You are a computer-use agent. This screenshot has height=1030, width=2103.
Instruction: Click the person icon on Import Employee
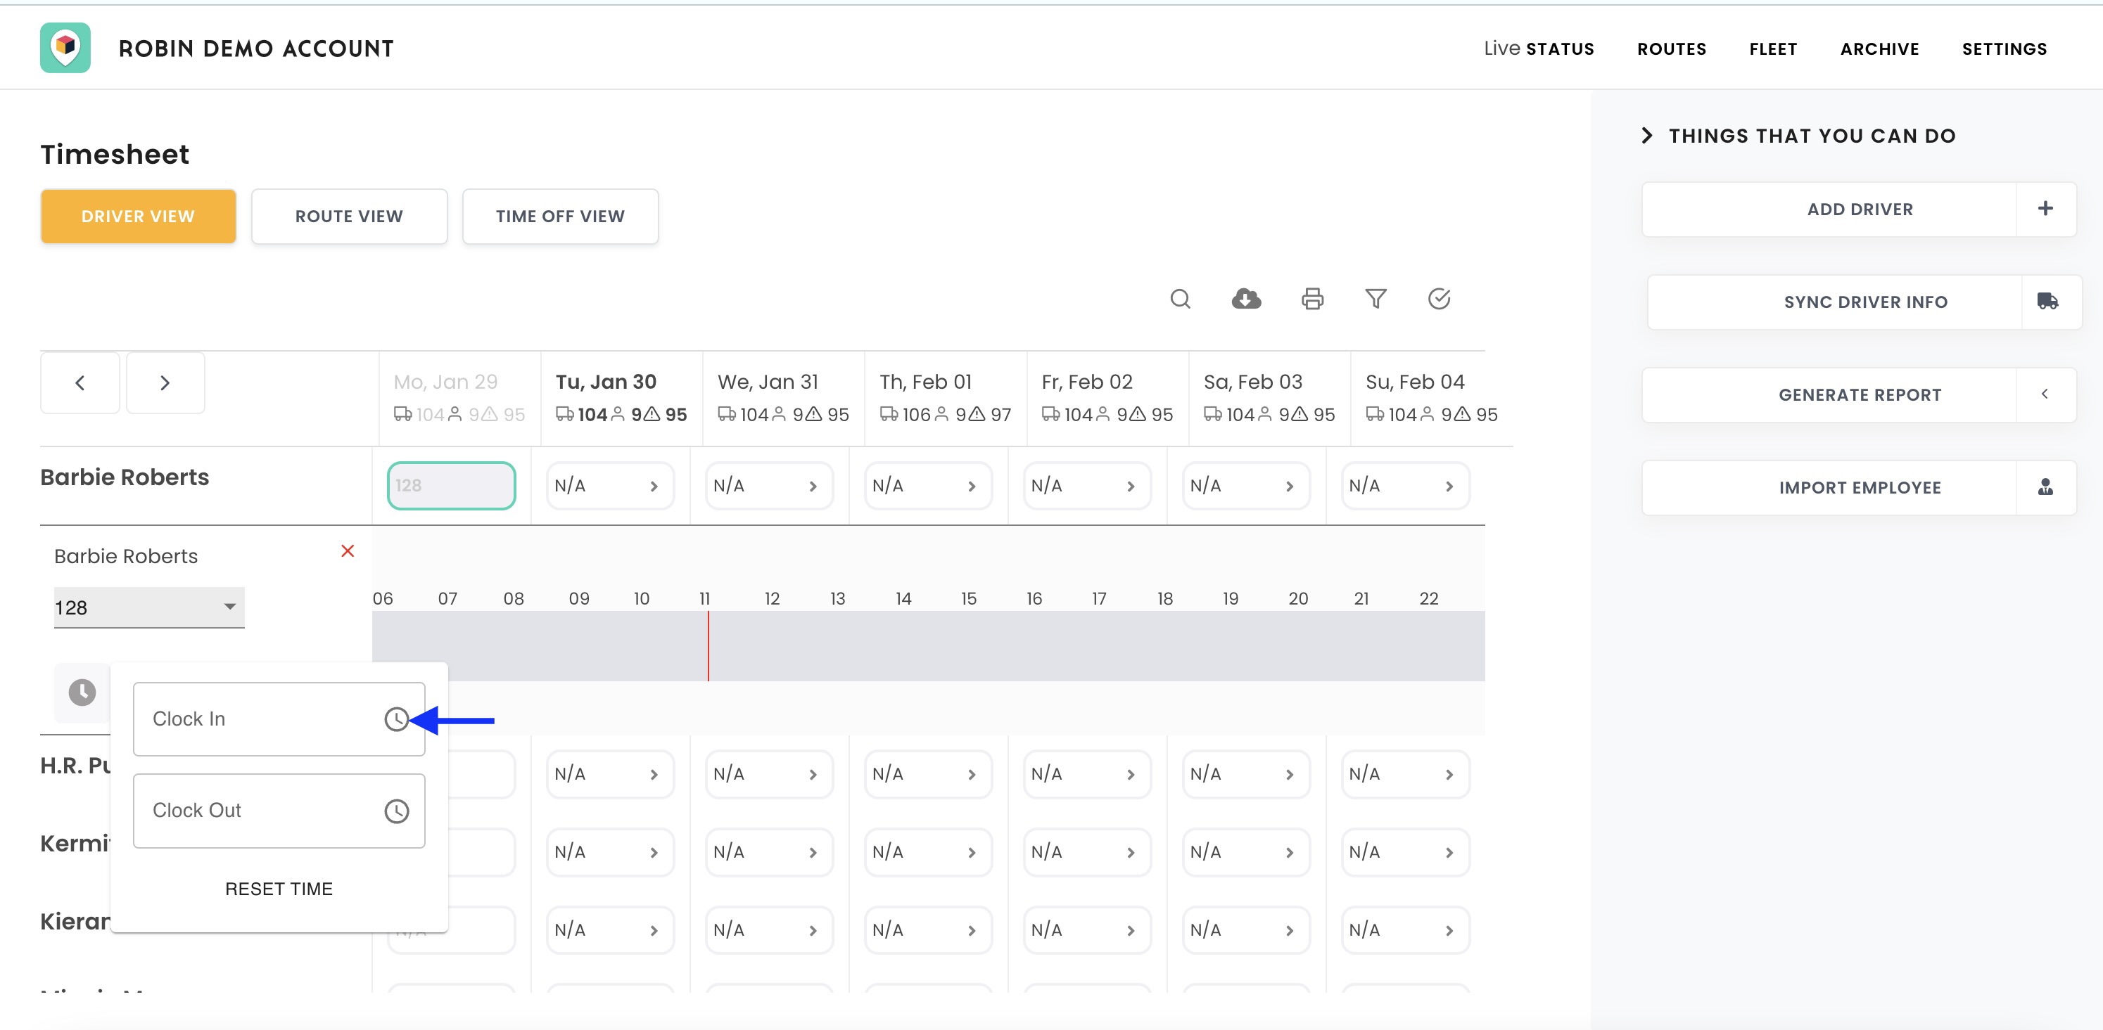[2045, 487]
